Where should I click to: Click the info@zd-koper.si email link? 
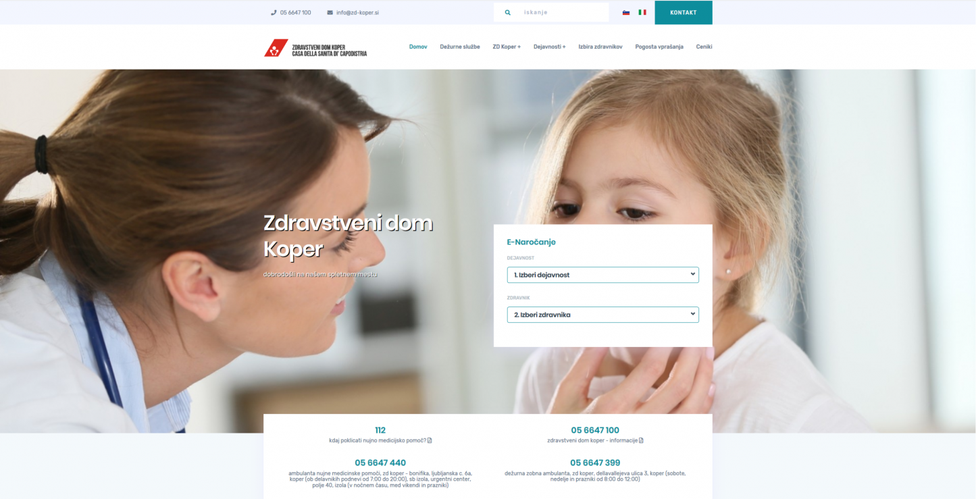click(357, 12)
